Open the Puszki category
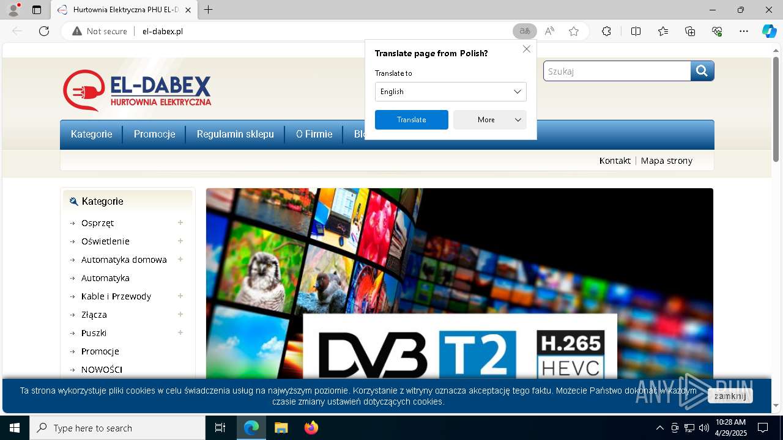This screenshot has height=440, width=783. (x=94, y=333)
